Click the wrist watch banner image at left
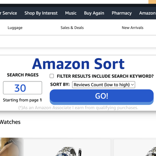The image size is (156, 156). pos(11,147)
